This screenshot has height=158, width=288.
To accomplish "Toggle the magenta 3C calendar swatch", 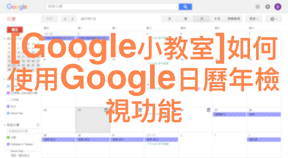I will tap(8, 93).
